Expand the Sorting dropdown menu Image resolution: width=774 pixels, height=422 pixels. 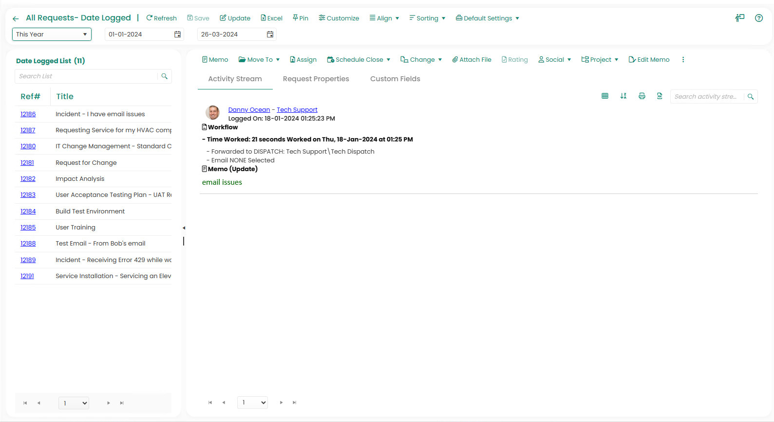tap(427, 18)
